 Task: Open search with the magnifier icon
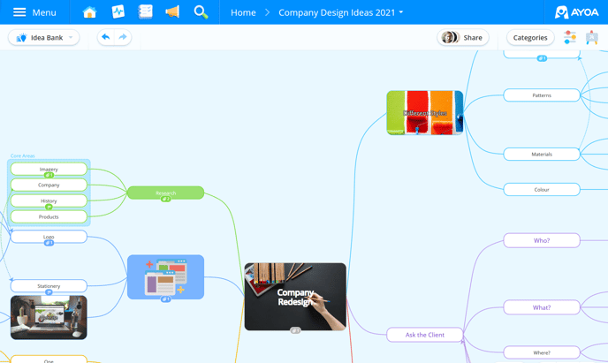[201, 12]
